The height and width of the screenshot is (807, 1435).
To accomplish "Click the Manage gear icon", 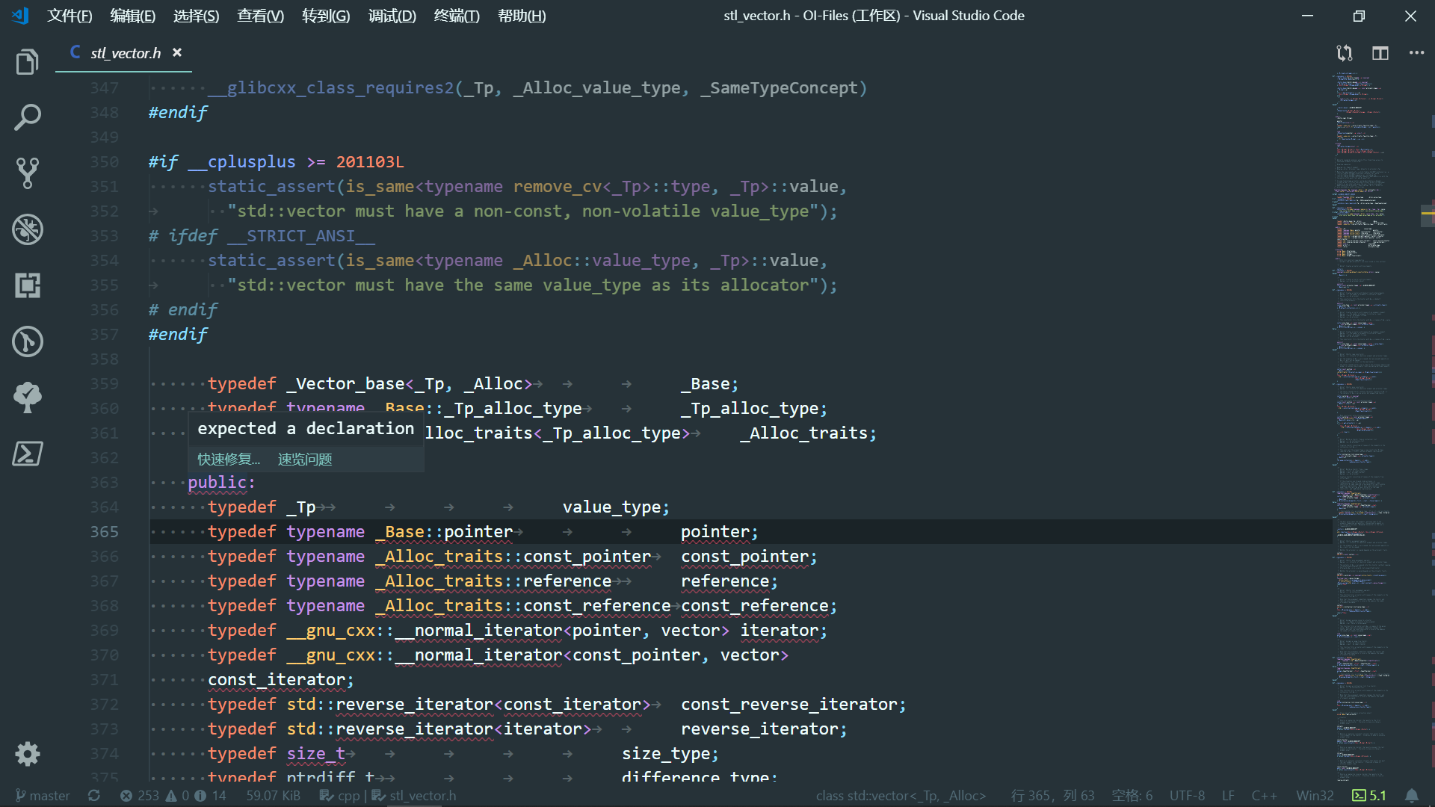I will coord(27,754).
